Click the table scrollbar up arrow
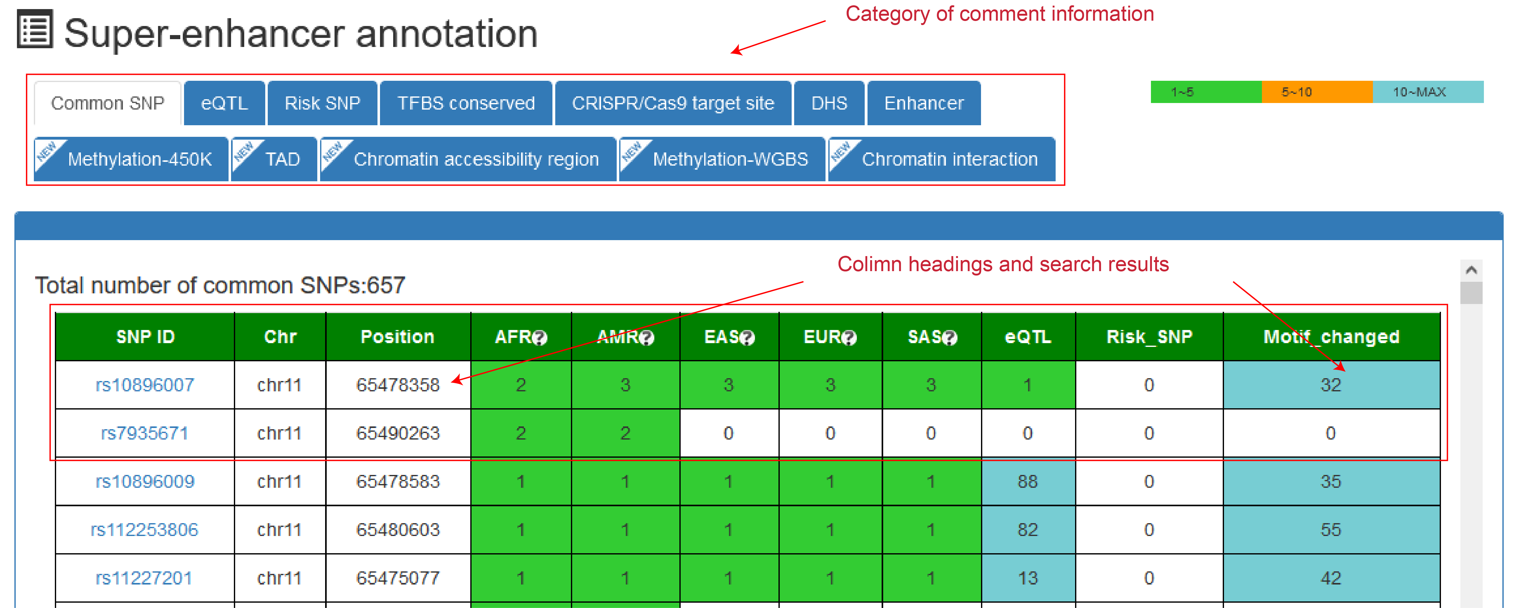 pyautogui.click(x=1471, y=270)
